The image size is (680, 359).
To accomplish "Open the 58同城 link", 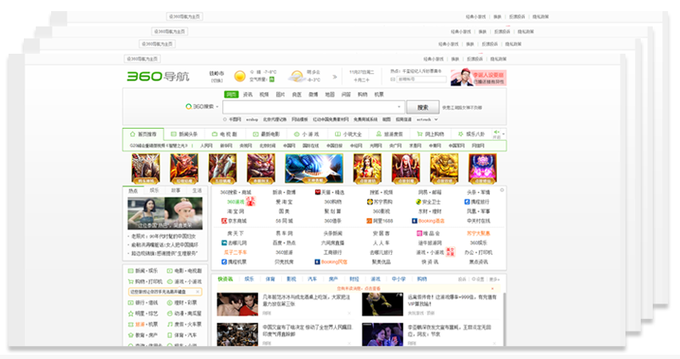I will pos(284,221).
